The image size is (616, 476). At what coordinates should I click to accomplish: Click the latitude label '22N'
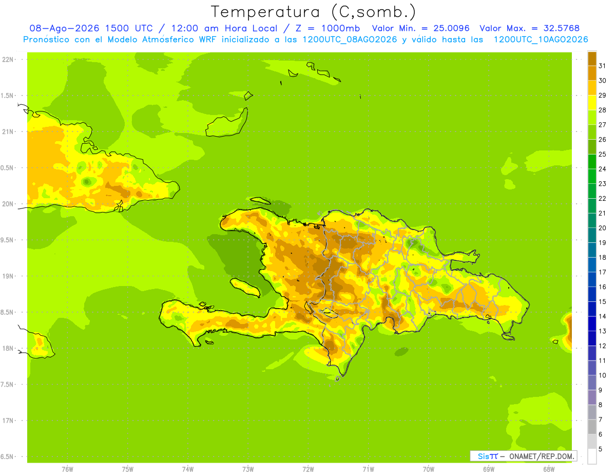pyautogui.click(x=7, y=60)
